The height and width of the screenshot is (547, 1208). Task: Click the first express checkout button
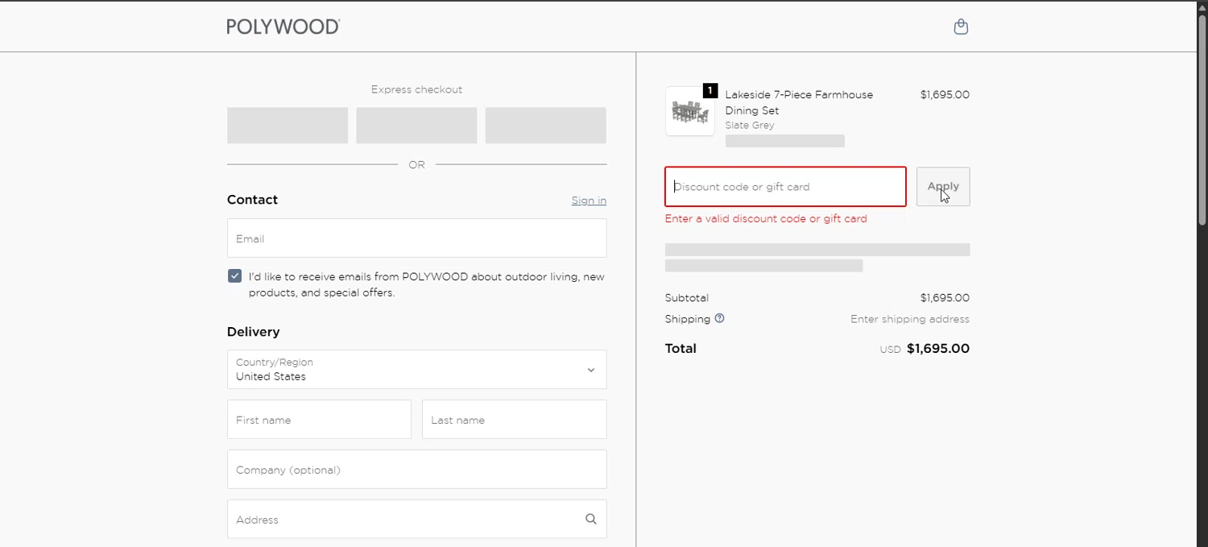click(288, 126)
